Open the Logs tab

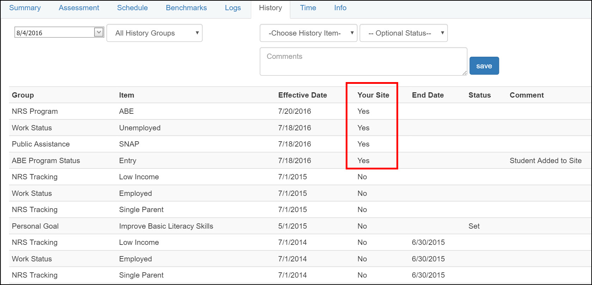point(233,8)
